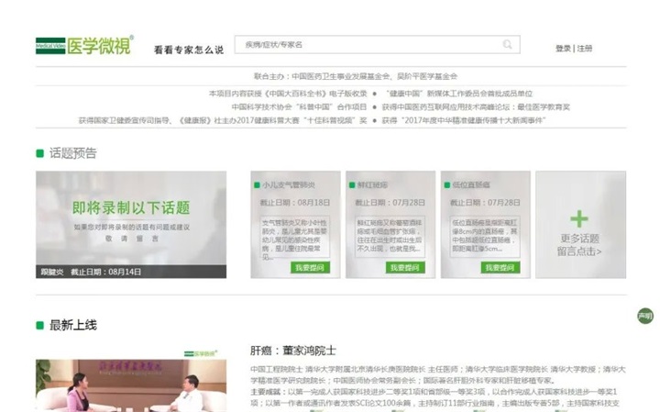Click the green plus more-topics icon

[579, 218]
